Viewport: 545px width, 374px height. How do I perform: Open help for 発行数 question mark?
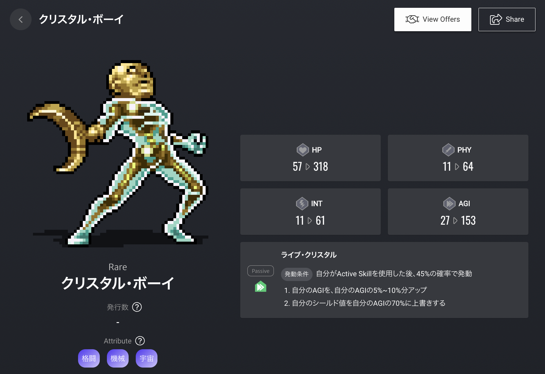(137, 307)
